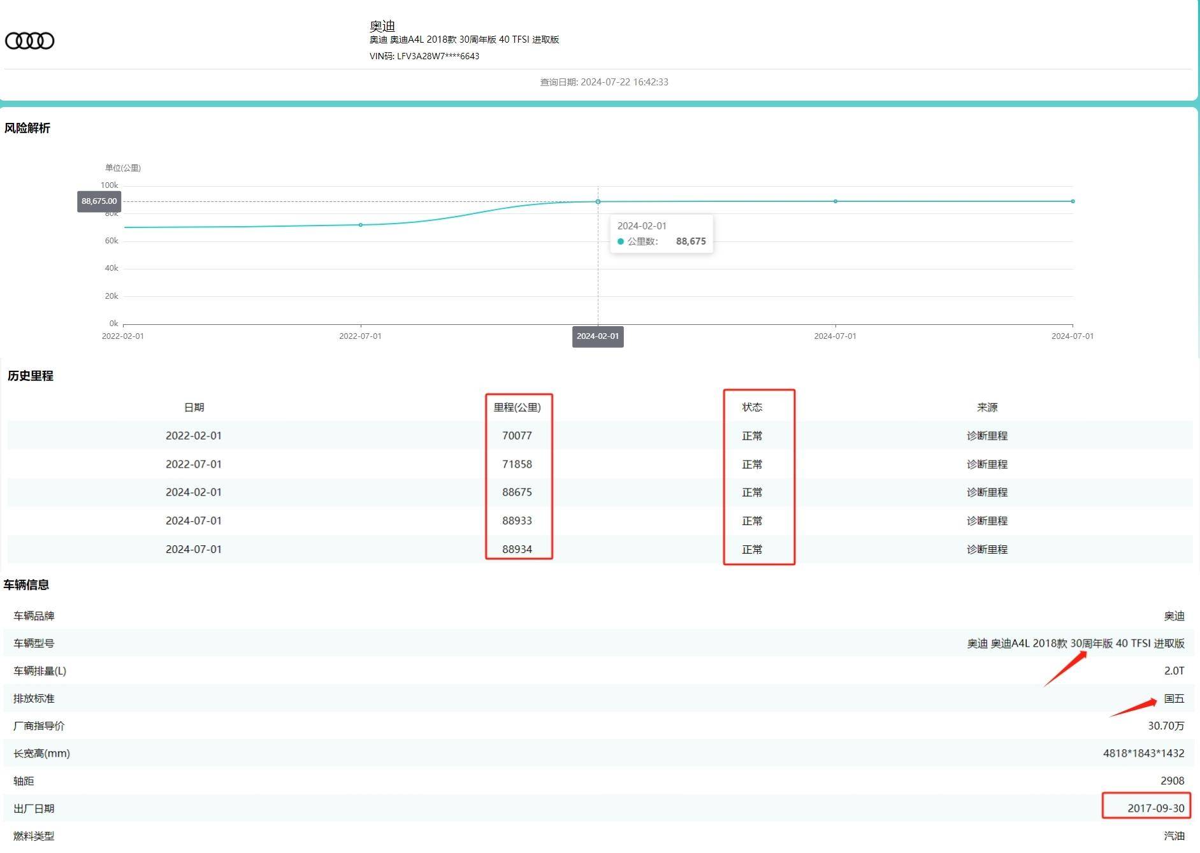Click the 88,675.00 y-axis marker label
Image resolution: width=1200 pixels, height=853 pixels.
(99, 201)
